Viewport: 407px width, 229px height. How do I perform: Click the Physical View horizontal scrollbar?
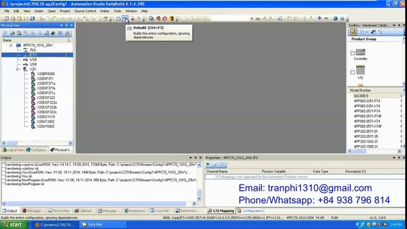tap(37, 143)
